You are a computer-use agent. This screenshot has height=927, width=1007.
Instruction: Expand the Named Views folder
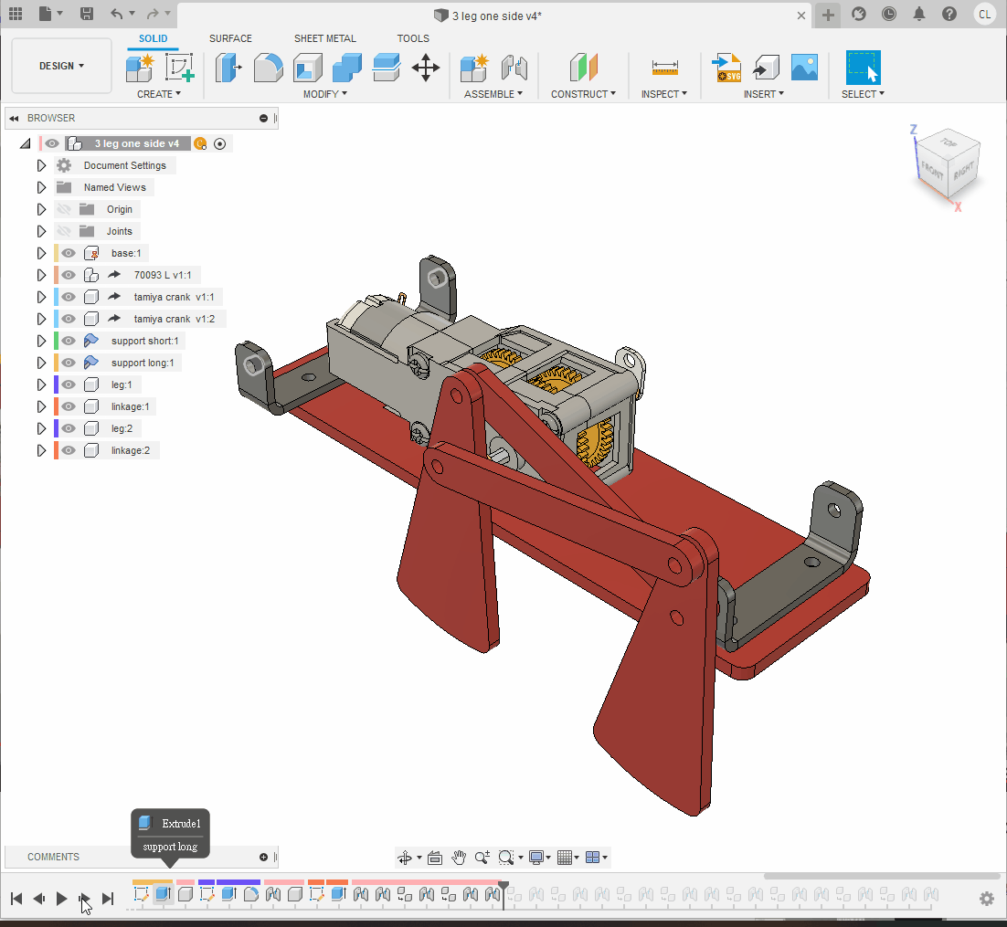tap(41, 187)
